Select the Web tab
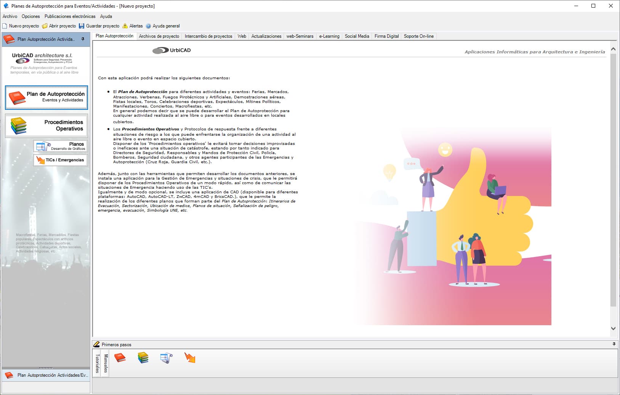The width and height of the screenshot is (620, 395). pyautogui.click(x=242, y=36)
